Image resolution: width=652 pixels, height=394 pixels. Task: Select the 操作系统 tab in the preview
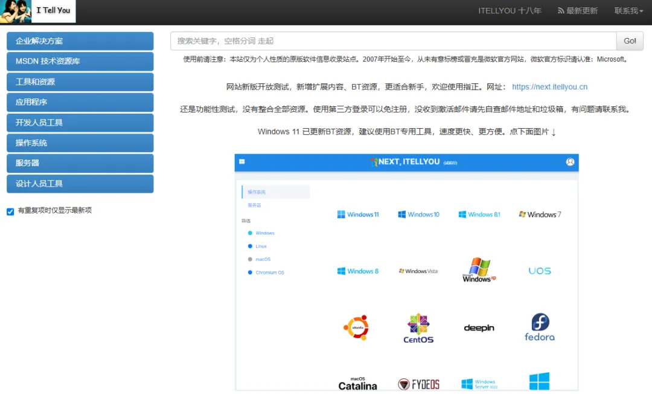pos(276,192)
